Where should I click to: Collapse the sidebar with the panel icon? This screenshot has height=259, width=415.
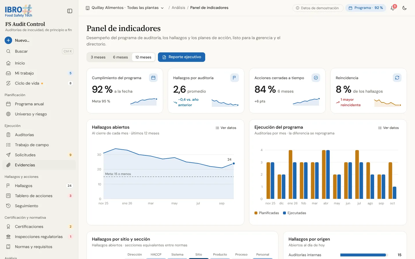pyautogui.click(x=70, y=11)
